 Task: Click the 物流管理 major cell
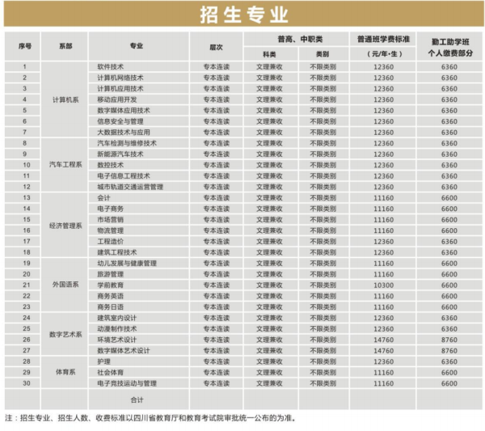pos(138,230)
